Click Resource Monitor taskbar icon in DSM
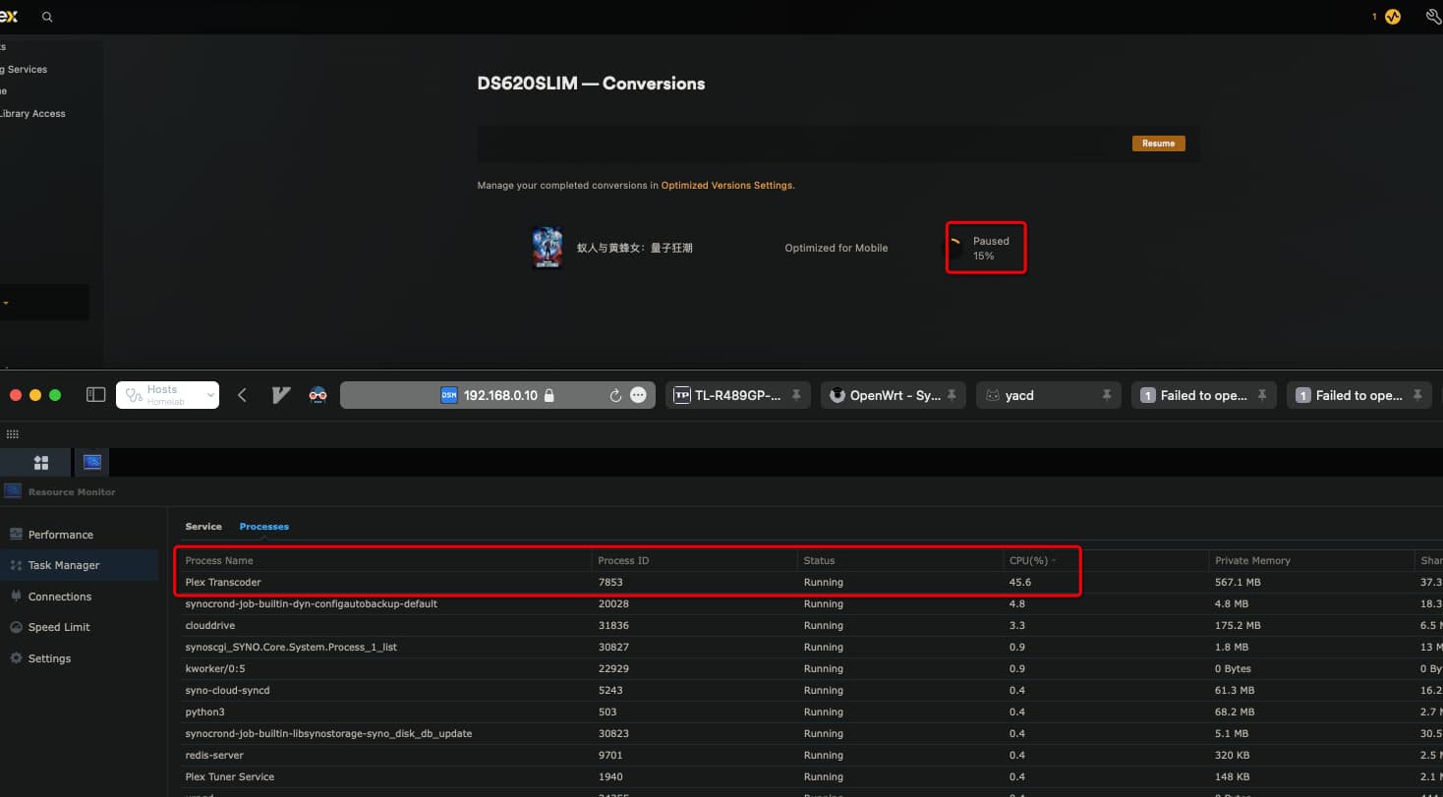This screenshot has height=797, width=1443. tap(92, 462)
